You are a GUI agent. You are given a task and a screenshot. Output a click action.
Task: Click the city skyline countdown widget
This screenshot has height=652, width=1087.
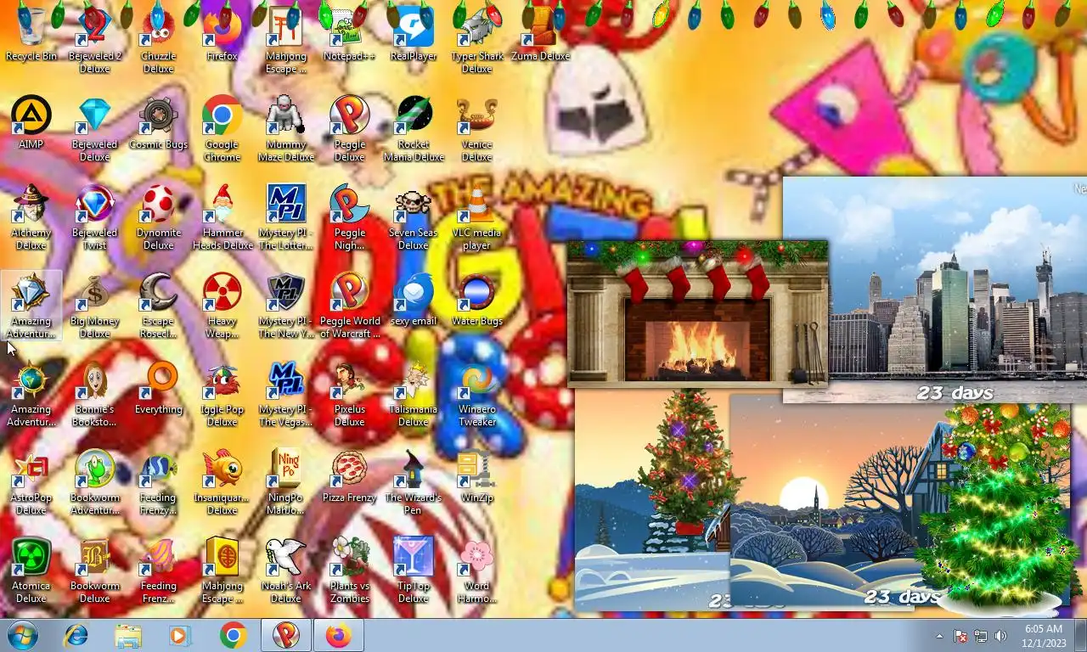tap(934, 289)
